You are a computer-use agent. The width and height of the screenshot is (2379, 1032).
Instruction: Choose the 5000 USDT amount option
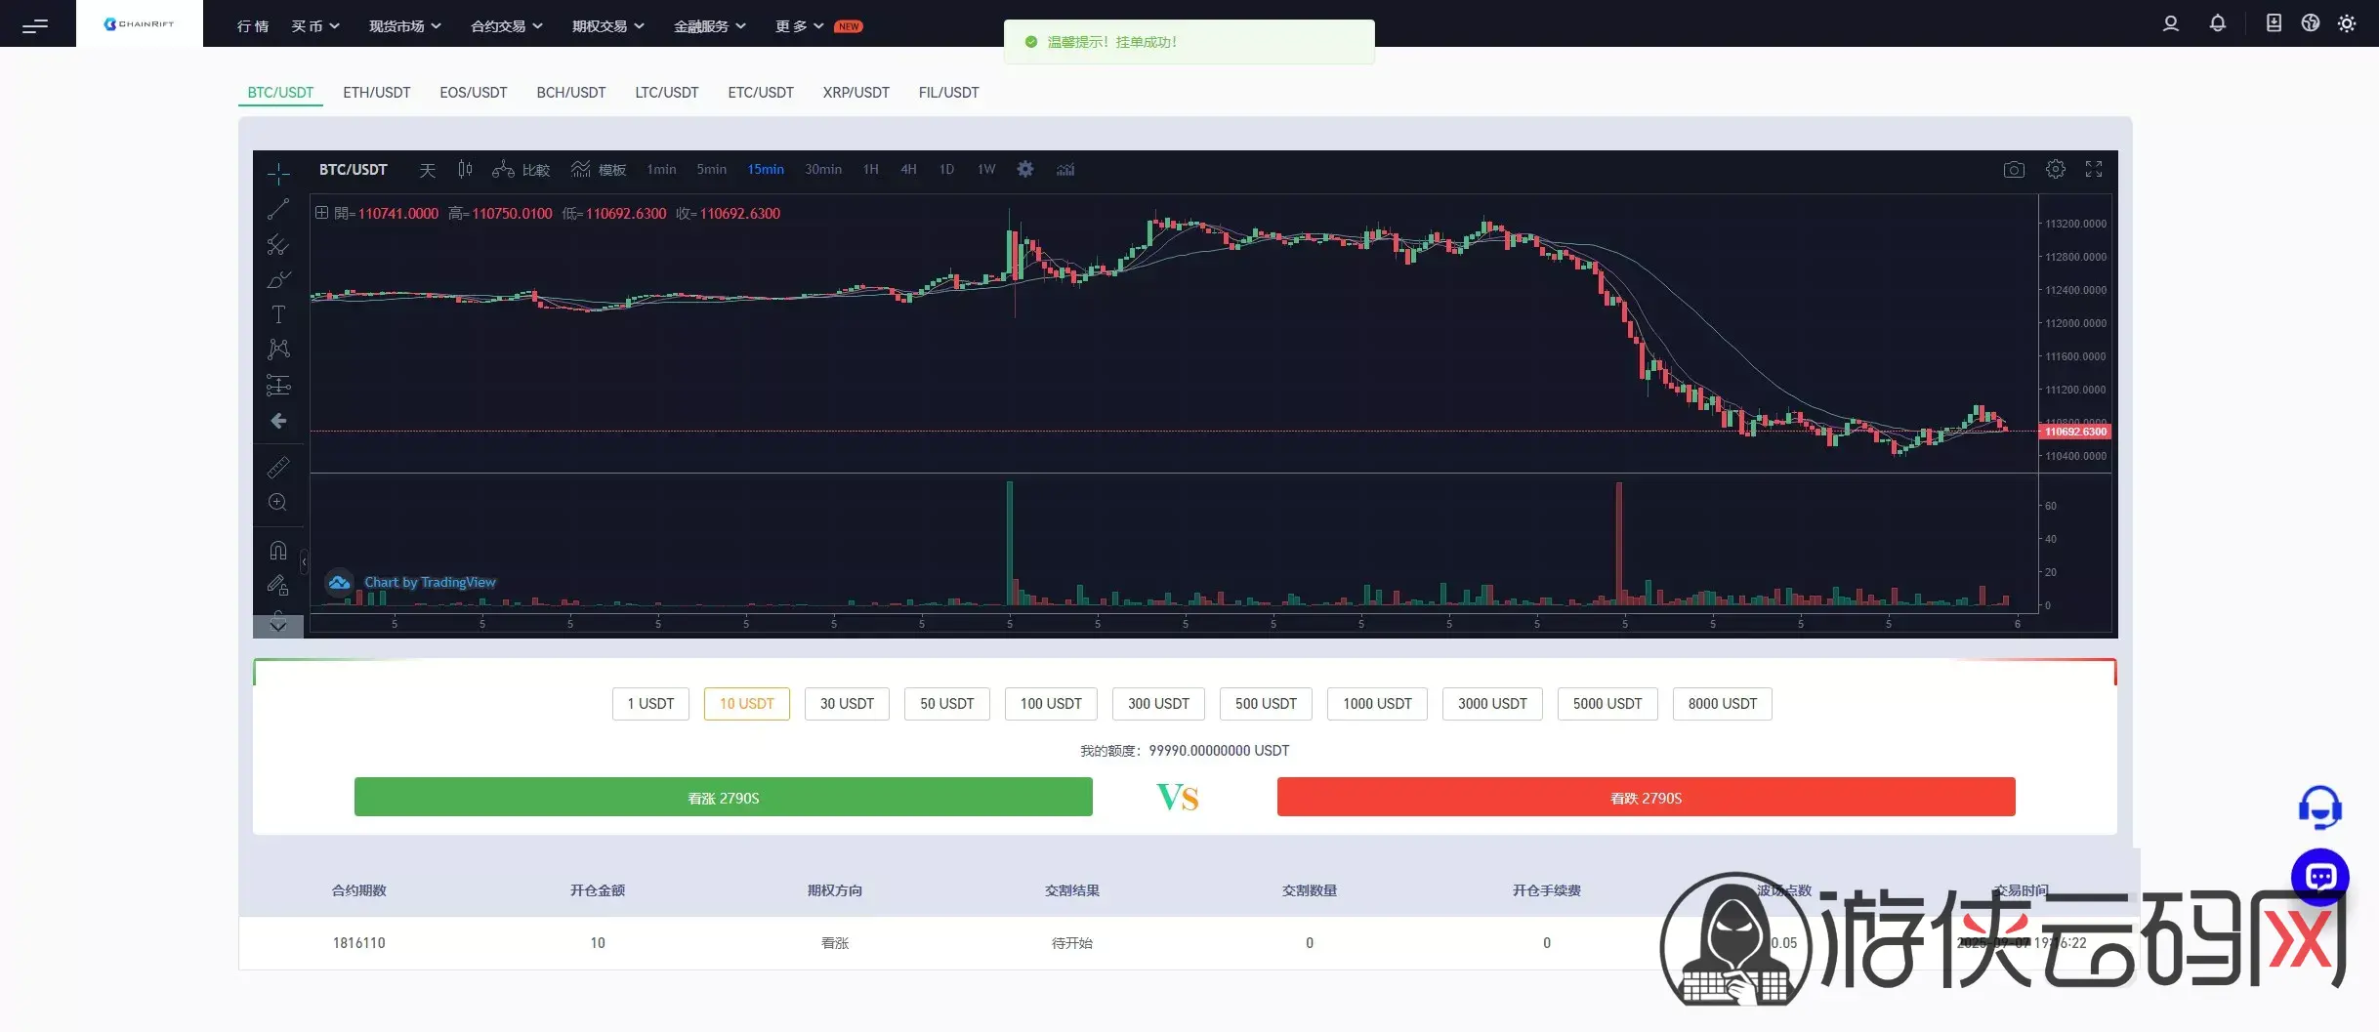[1607, 704]
